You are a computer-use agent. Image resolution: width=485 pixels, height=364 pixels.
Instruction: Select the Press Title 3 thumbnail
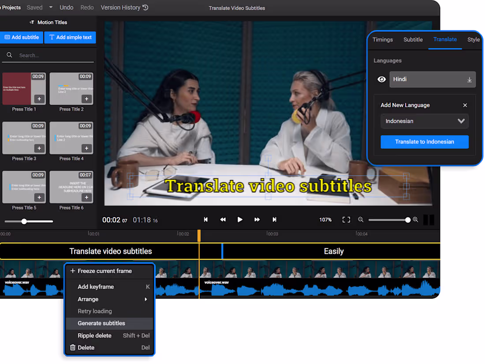click(24, 138)
